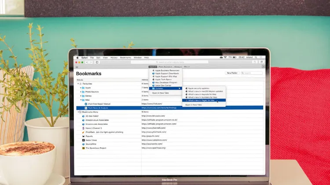
Task: Expand the Photo Sources folder triangle
Action: tap(81, 92)
